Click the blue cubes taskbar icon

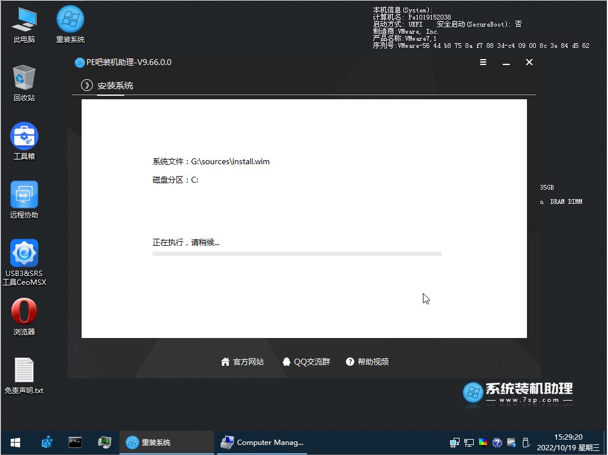[47, 442]
